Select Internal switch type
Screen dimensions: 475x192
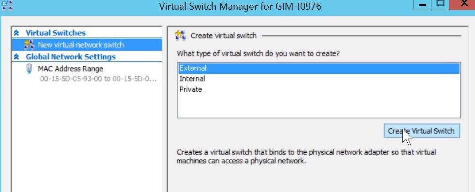point(192,79)
